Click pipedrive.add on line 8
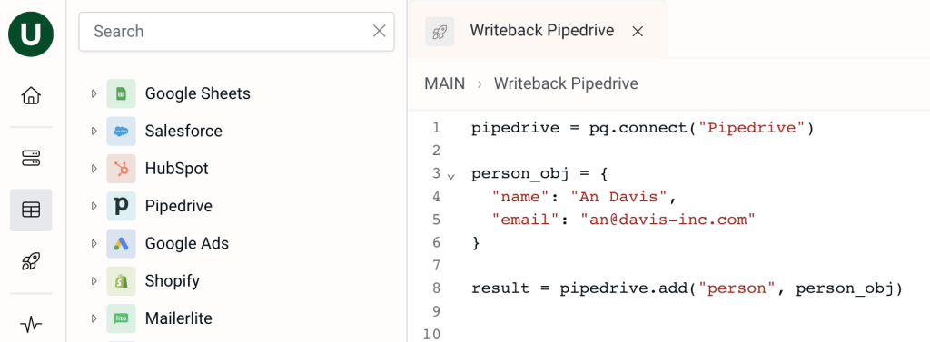Viewport: 930px width, 342px height. (x=623, y=288)
